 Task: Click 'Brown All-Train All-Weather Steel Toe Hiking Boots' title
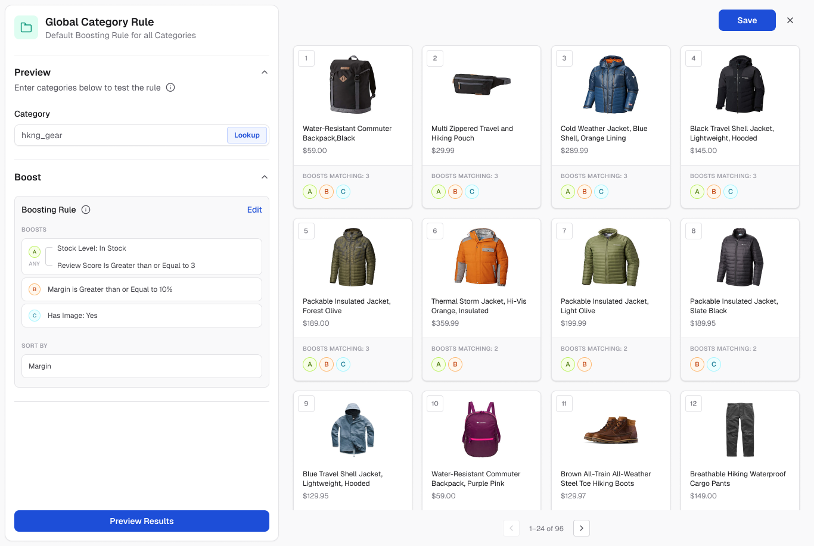coord(605,479)
